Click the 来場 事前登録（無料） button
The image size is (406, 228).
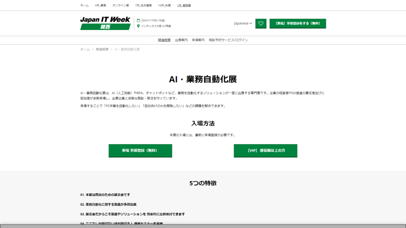pyautogui.click(x=140, y=151)
